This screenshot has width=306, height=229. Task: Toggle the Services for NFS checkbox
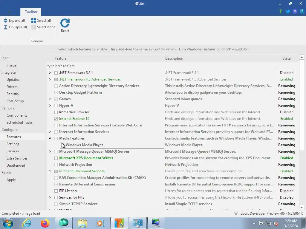[56, 197]
